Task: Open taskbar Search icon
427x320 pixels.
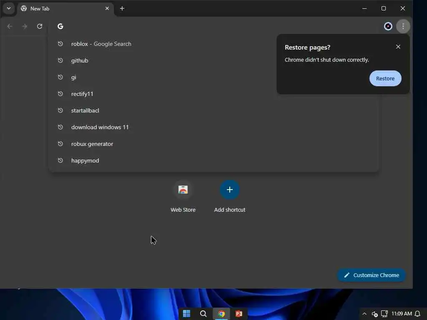Action: 203,314
